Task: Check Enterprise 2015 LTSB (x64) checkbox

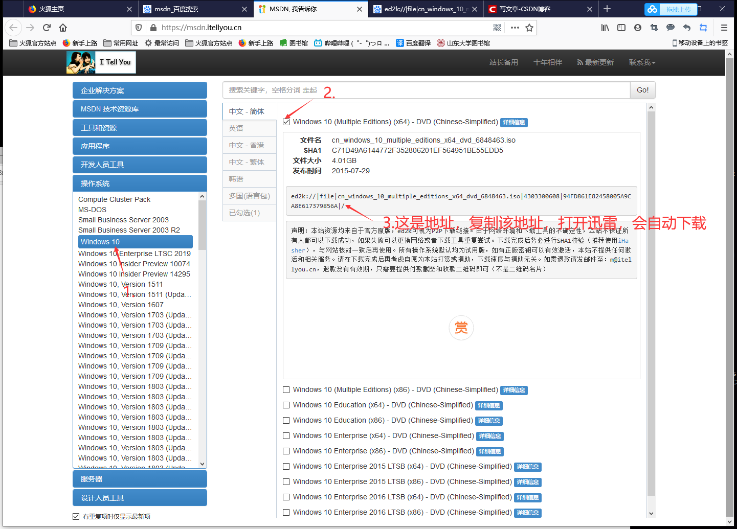Action: pyautogui.click(x=286, y=466)
